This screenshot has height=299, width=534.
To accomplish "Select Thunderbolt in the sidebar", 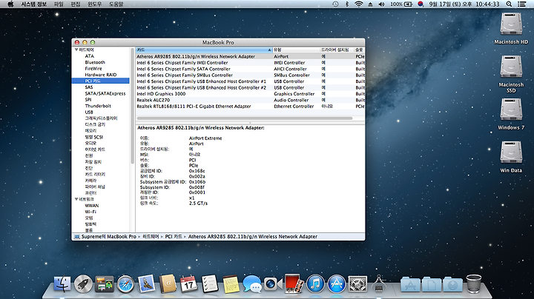I will coord(98,106).
